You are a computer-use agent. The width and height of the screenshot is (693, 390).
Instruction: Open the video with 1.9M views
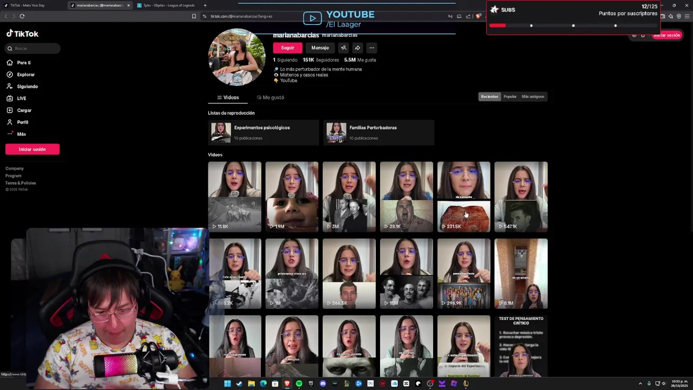(x=292, y=197)
